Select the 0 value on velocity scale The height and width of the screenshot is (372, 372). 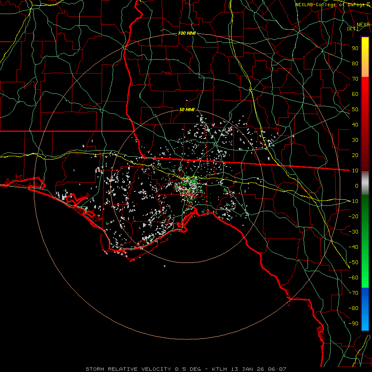357,186
